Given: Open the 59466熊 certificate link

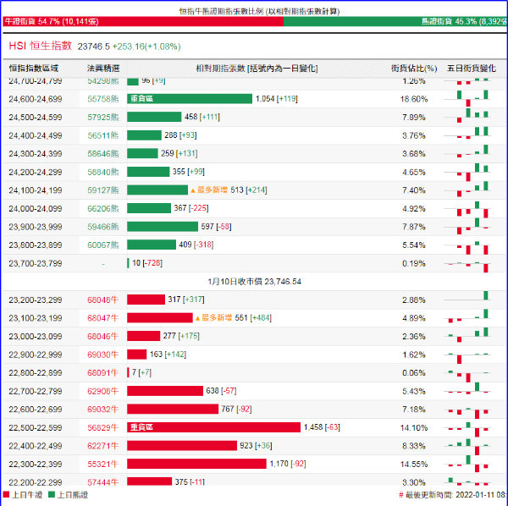Looking at the screenshot, I should tap(103, 227).
